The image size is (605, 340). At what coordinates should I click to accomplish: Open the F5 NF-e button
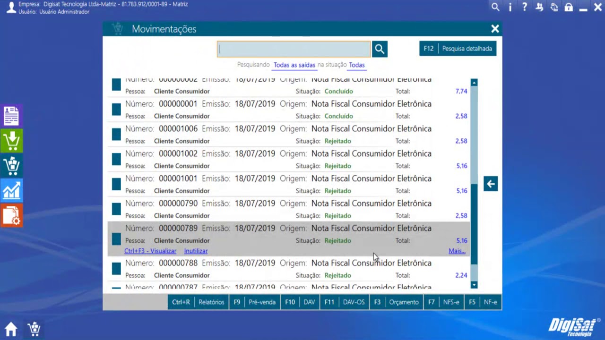click(483, 302)
